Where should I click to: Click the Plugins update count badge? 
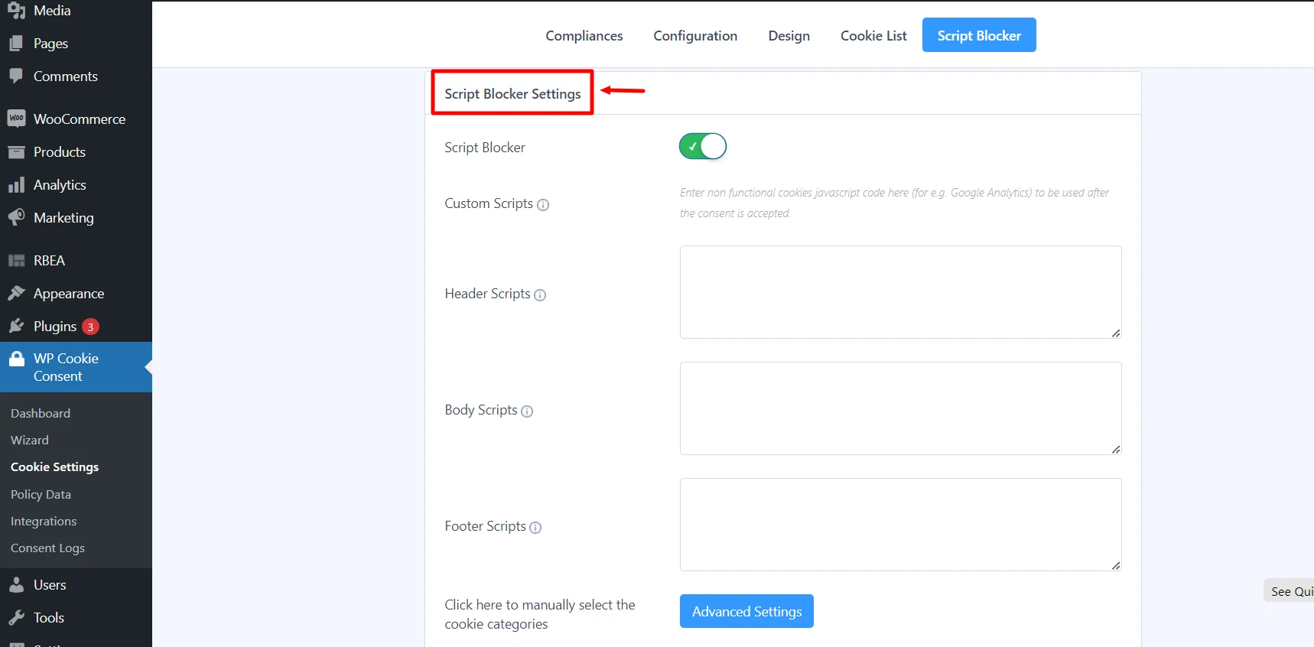coord(90,327)
